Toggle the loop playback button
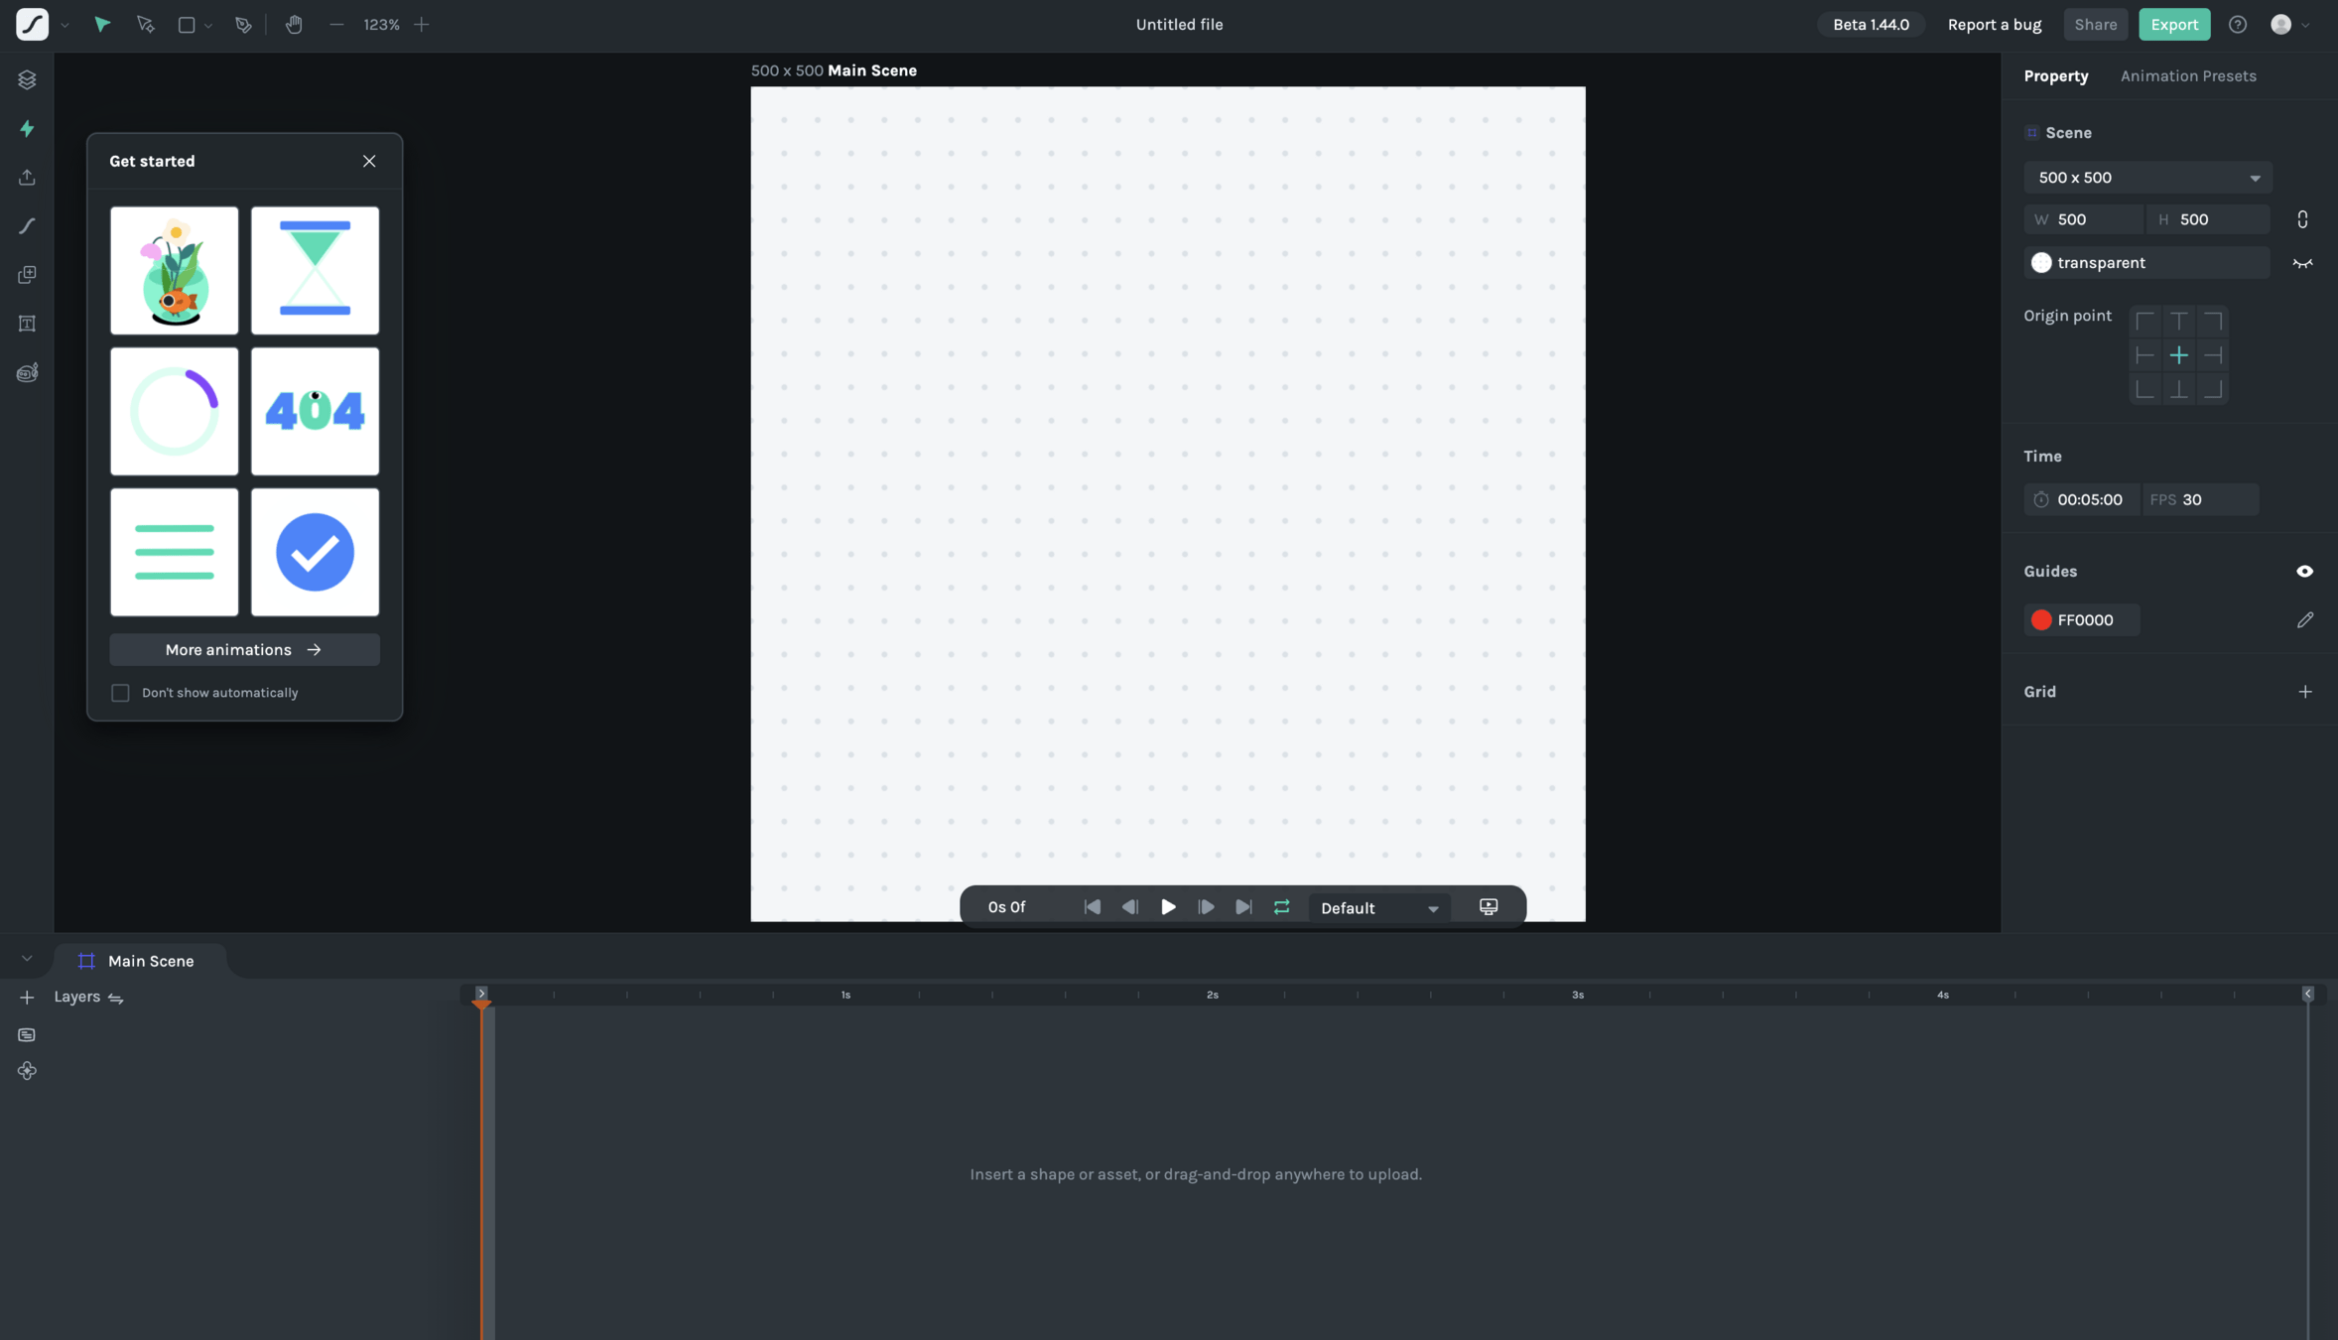 tap(1281, 907)
